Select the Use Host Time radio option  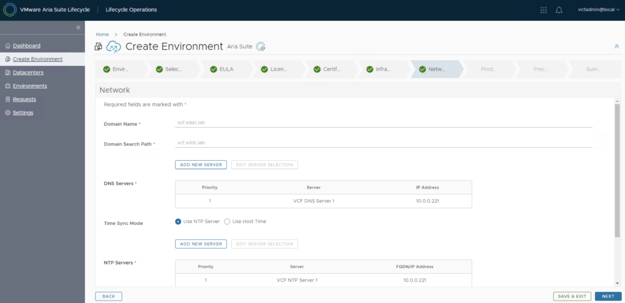tap(227, 221)
